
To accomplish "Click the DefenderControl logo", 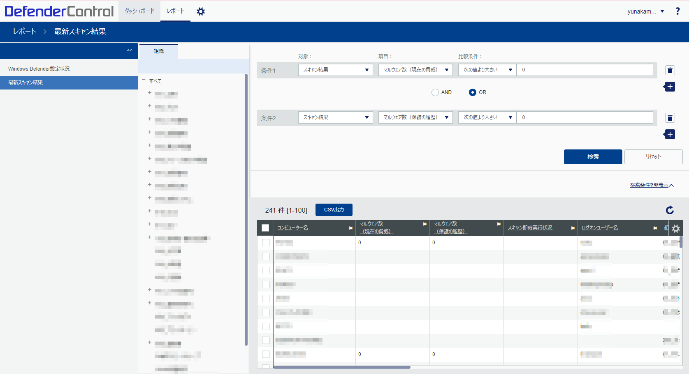I will pos(59,11).
